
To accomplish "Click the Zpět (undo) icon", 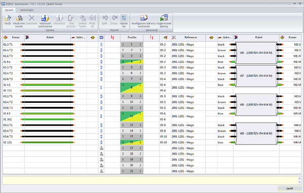I will point(105,18).
